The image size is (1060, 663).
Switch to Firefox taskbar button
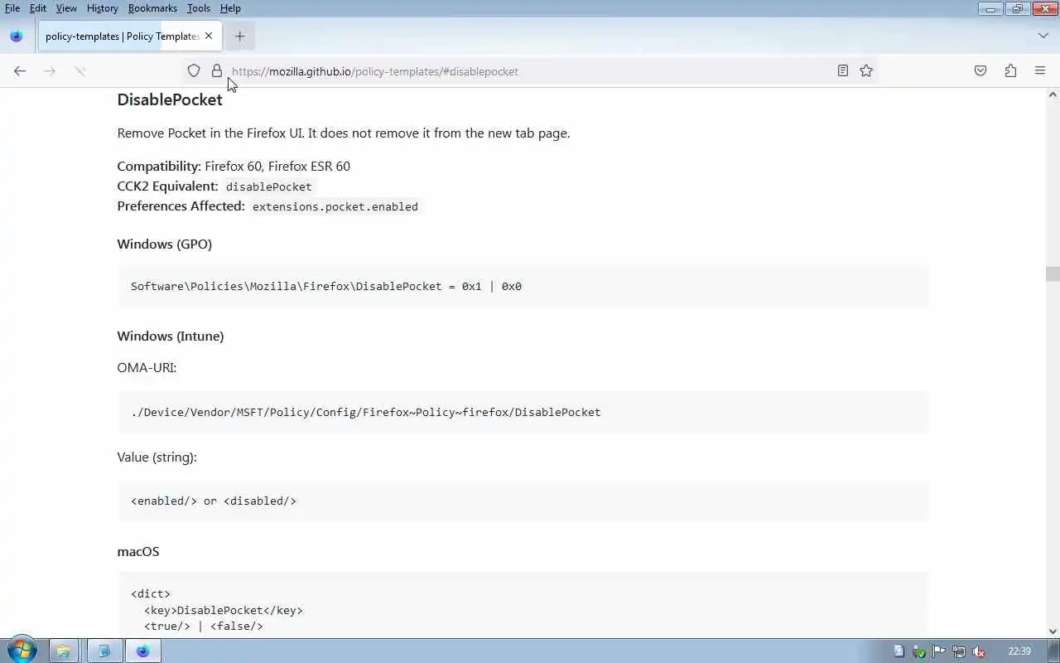(x=143, y=651)
